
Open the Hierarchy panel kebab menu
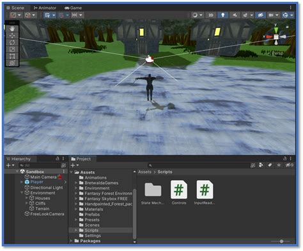coord(63,158)
